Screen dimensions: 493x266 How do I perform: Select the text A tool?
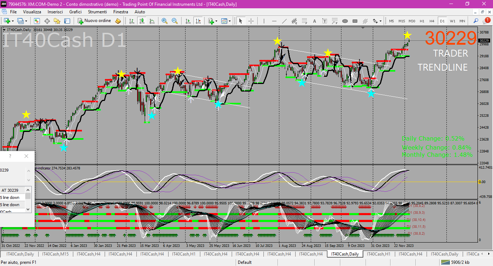[x=314, y=21]
